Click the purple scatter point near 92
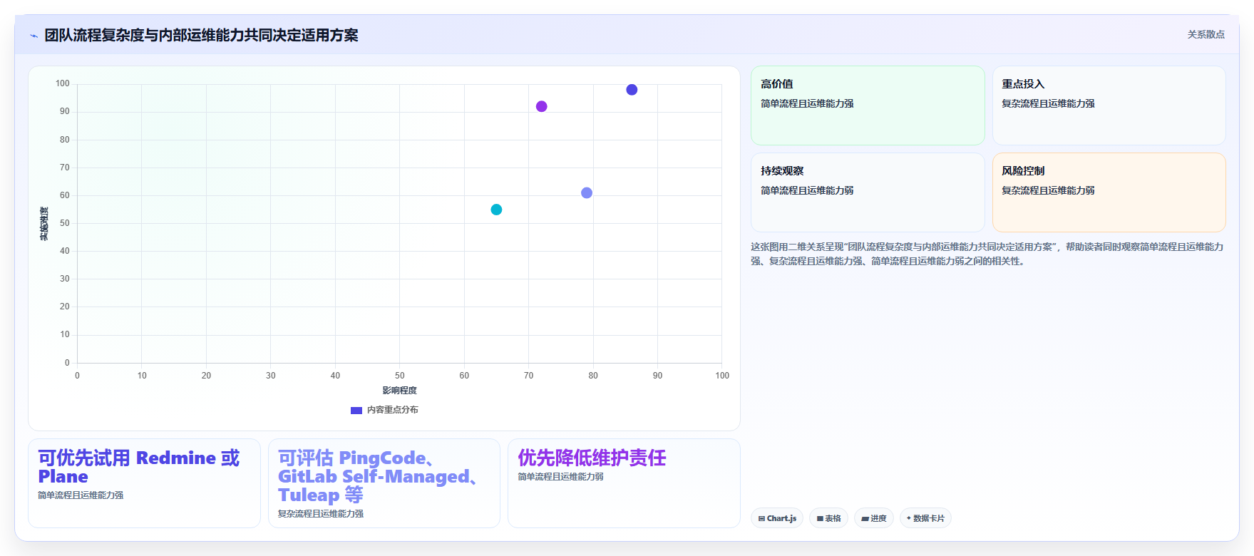 click(x=542, y=106)
